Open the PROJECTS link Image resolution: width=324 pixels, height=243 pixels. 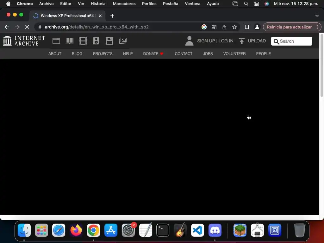click(x=103, y=54)
